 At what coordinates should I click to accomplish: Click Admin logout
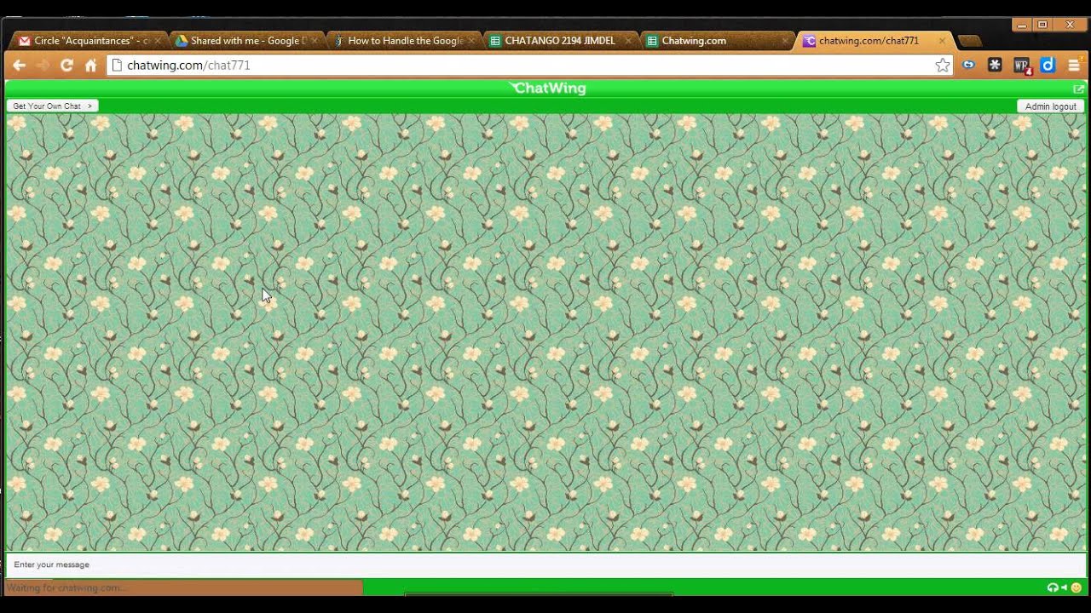[x=1050, y=106]
